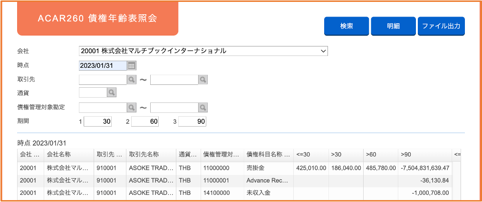The width and height of the screenshot is (482, 202).
Task: Open lookup for 取引先 end field
Action: click(203, 80)
